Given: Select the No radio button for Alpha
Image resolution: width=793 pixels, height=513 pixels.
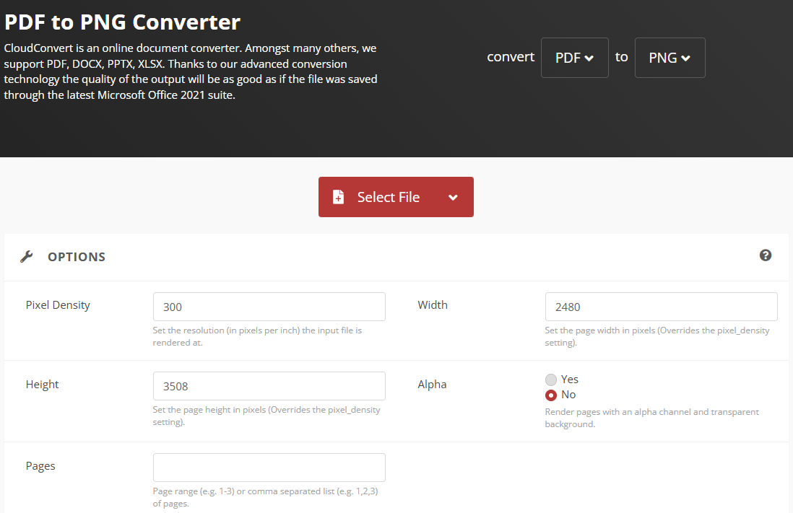Looking at the screenshot, I should [x=551, y=395].
